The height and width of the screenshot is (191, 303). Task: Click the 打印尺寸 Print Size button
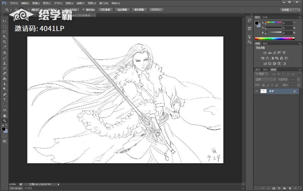tap(156, 9)
